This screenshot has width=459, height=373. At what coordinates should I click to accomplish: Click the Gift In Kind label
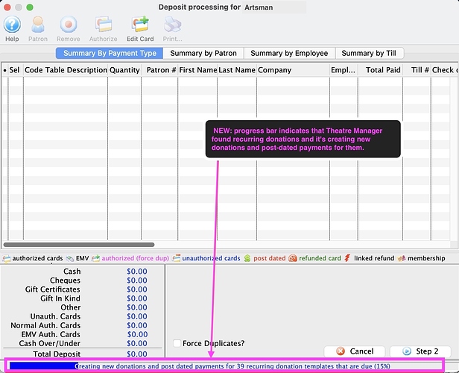60,298
